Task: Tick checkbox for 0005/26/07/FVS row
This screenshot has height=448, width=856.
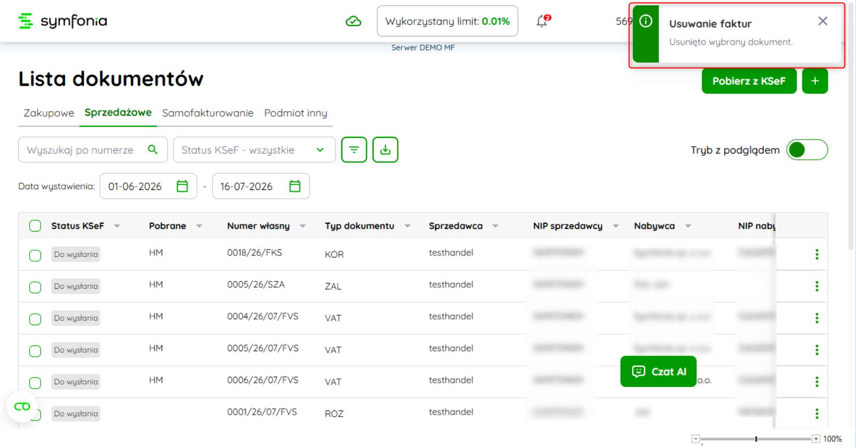Action: pos(35,351)
